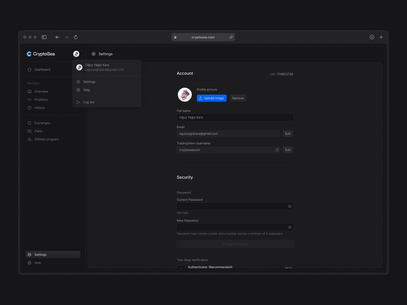
Task: Edit the Email address
Action: (287, 134)
